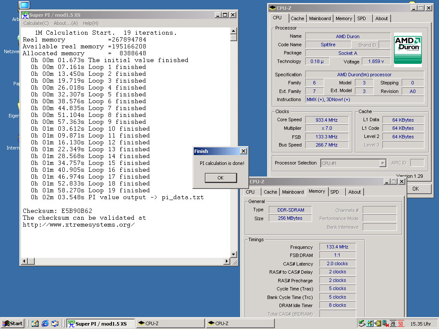Image resolution: width=439 pixels, height=329 pixels.
Task: Click the Super PI icon in its title bar
Action: click(x=25, y=15)
